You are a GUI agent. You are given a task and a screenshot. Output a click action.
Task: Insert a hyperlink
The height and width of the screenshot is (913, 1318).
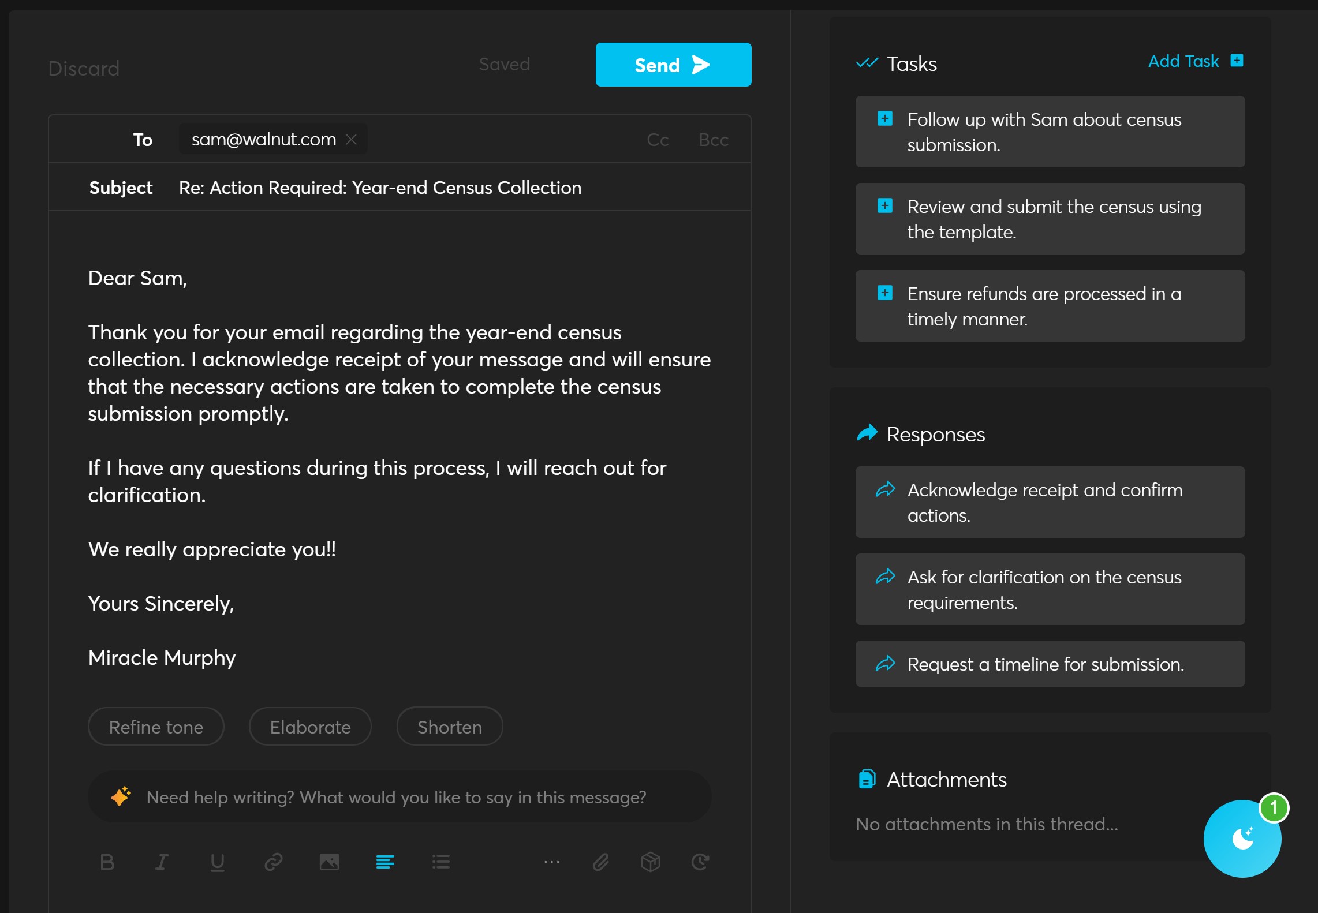[x=273, y=862]
